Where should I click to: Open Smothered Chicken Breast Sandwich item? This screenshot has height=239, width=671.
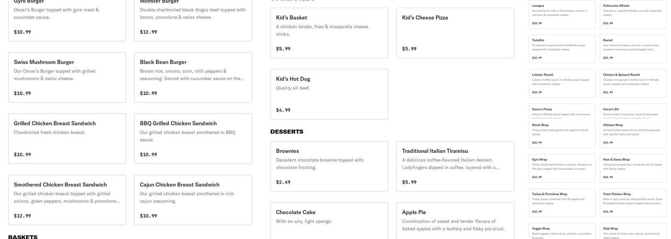67,200
